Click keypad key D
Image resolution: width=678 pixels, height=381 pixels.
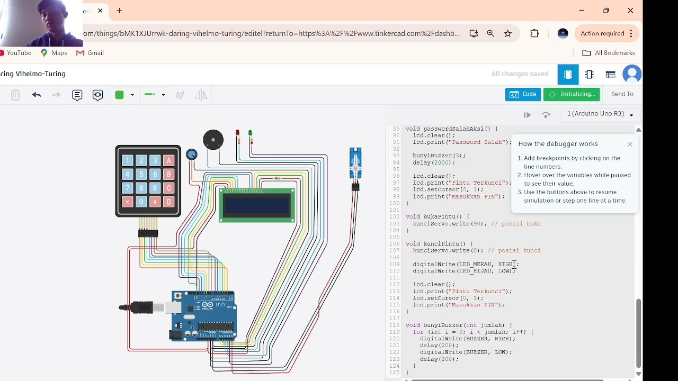pos(169,202)
